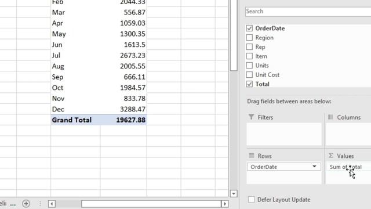Click the Values sigma icon
Screen dimensions: 371x209
click(331, 156)
